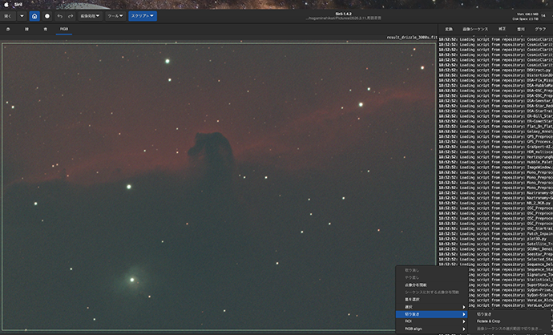Select 星を選択 in the context menu

pyautogui.click(x=410, y=300)
